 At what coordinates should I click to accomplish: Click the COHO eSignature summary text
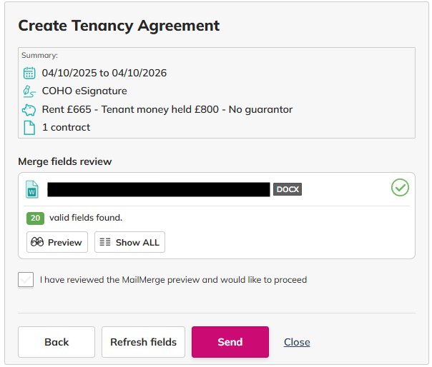tap(84, 91)
